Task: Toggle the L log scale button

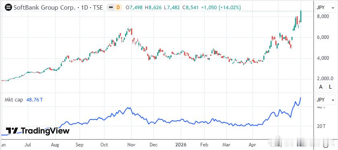Action: (330, 87)
